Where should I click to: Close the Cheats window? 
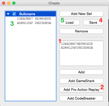[4, 3]
